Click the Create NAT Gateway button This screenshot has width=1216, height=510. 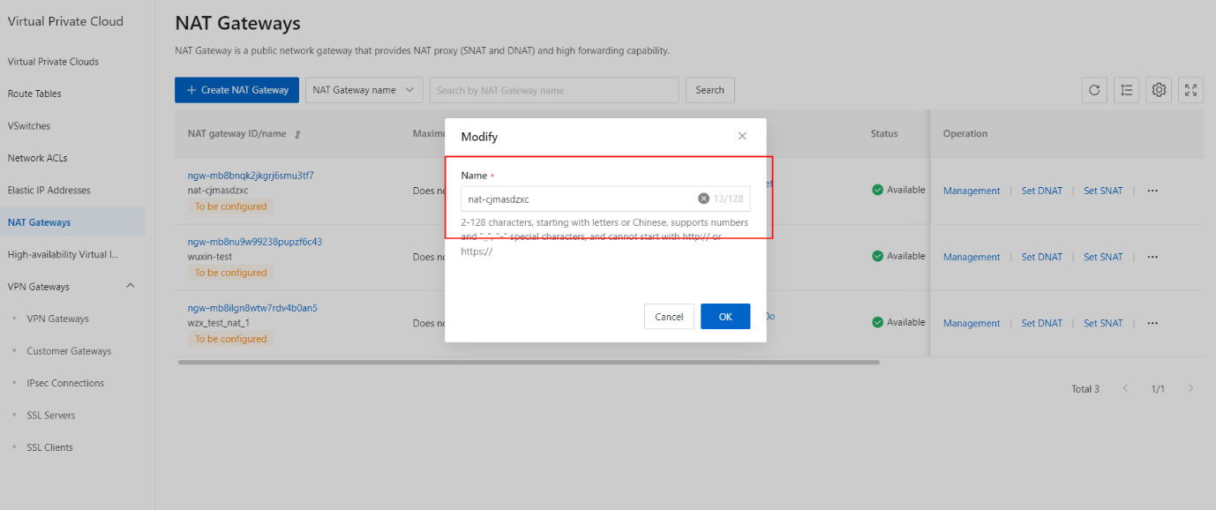point(237,90)
